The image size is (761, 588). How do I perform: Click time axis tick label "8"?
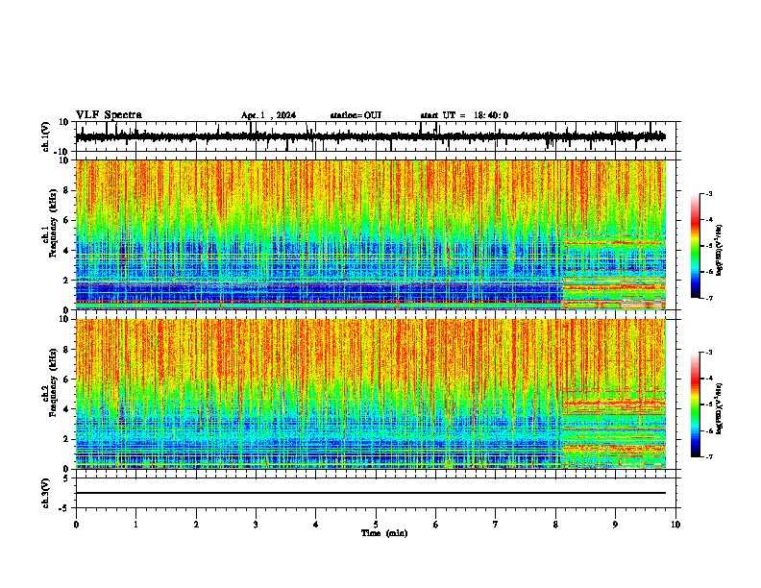[555, 525]
